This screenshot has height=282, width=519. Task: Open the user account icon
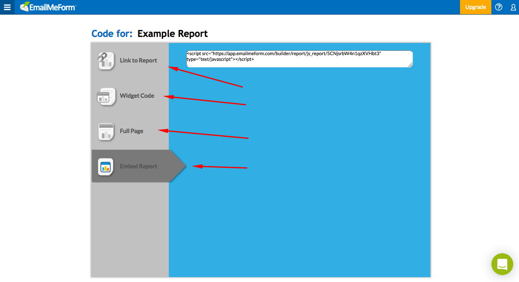tap(513, 7)
